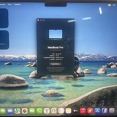The image size is (117, 117).
Task: Open the regulatory certification link in About window
Action: 56,68
